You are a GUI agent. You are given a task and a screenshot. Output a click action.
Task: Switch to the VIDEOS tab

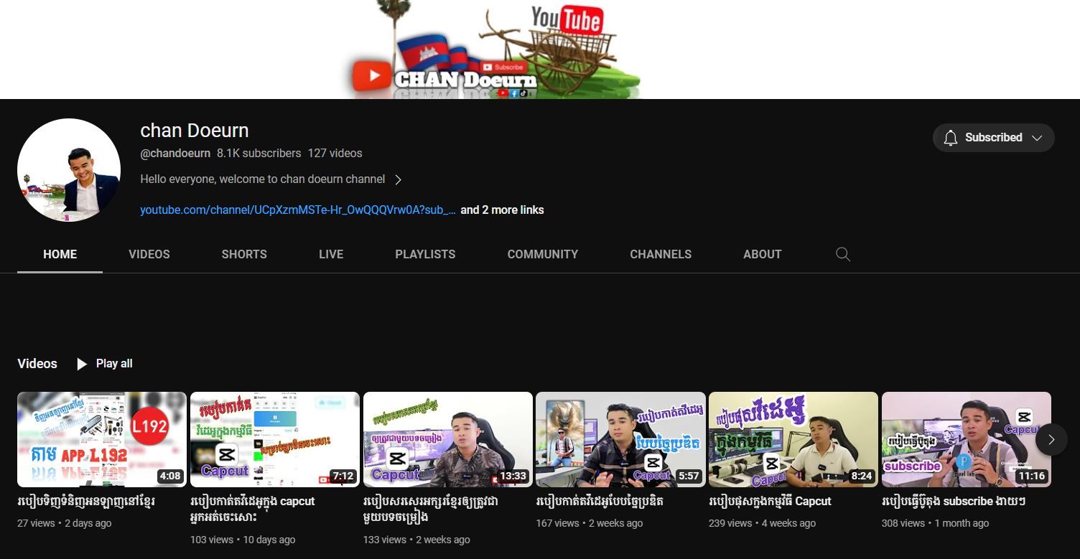click(149, 254)
